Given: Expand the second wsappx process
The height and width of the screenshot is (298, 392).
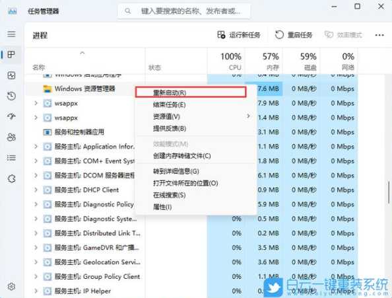Looking at the screenshot, I should pos(36,118).
